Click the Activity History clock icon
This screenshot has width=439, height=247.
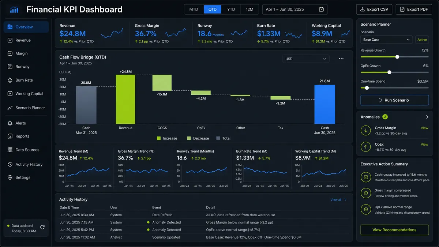tap(10, 165)
